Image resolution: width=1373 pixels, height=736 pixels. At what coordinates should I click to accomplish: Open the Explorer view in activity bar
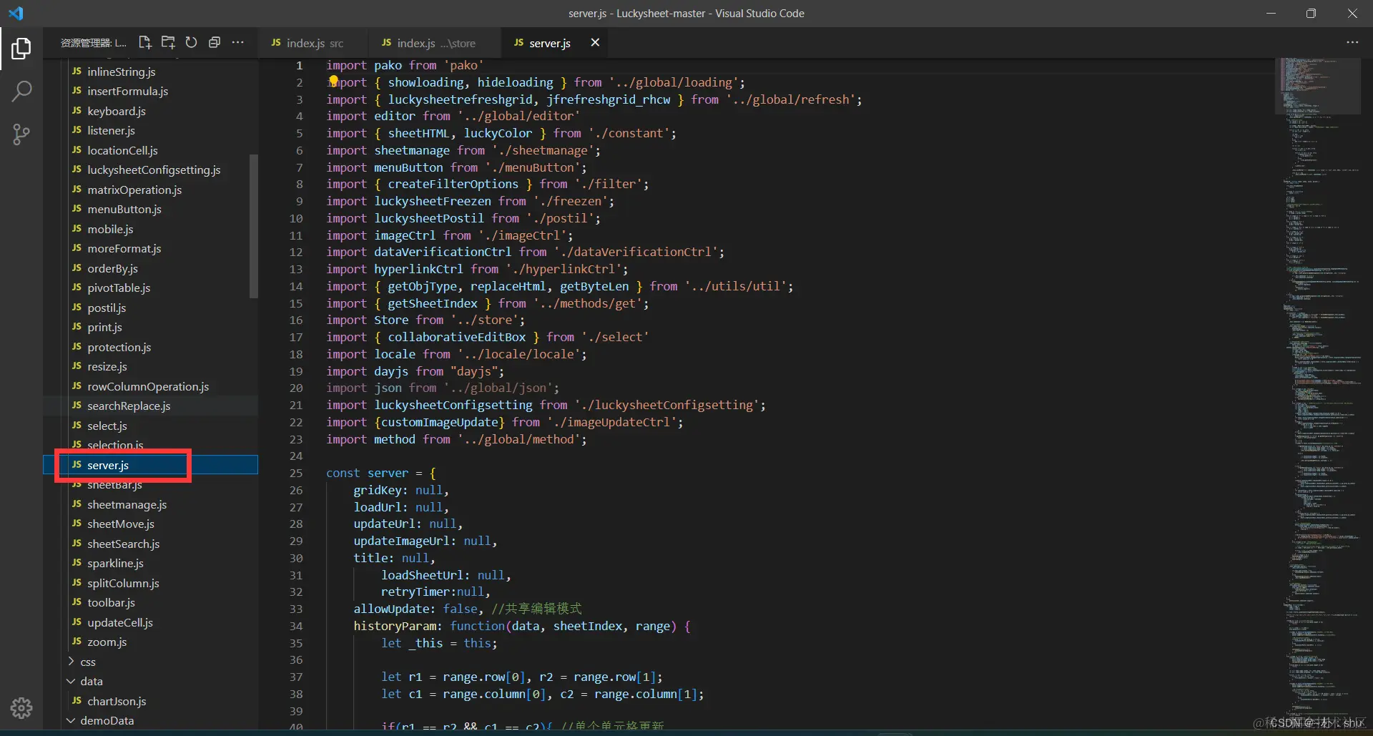coord(21,49)
